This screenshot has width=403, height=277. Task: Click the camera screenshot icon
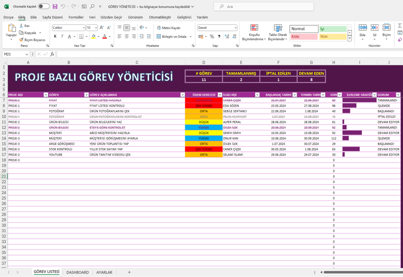click(x=84, y=6)
